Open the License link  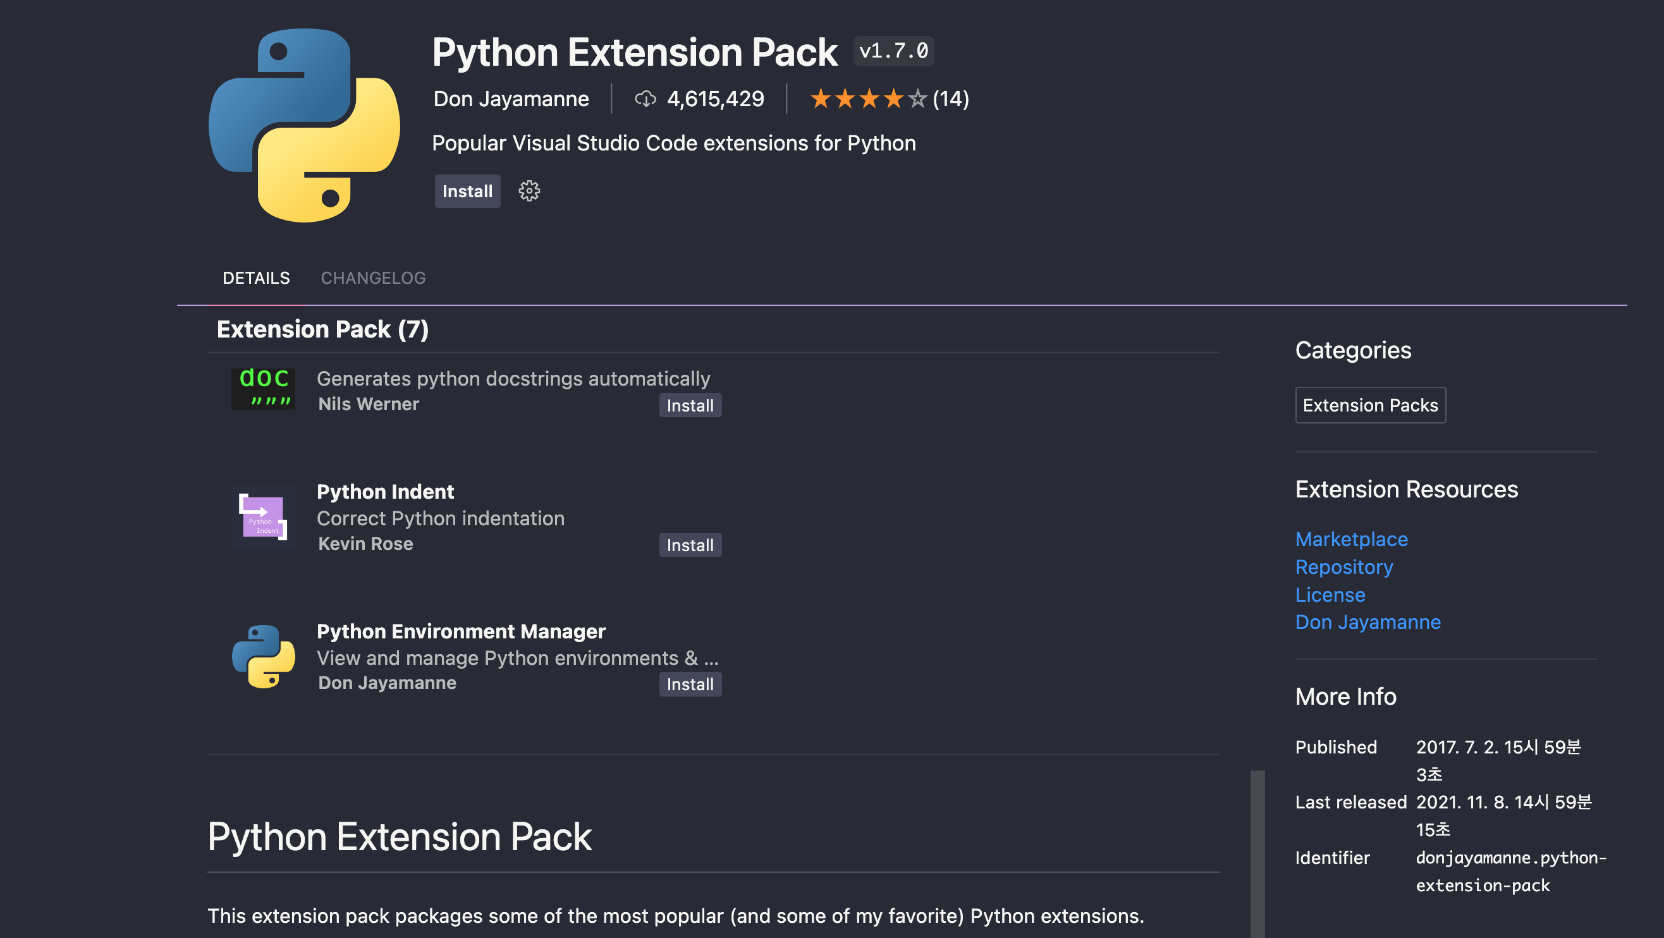click(x=1330, y=595)
